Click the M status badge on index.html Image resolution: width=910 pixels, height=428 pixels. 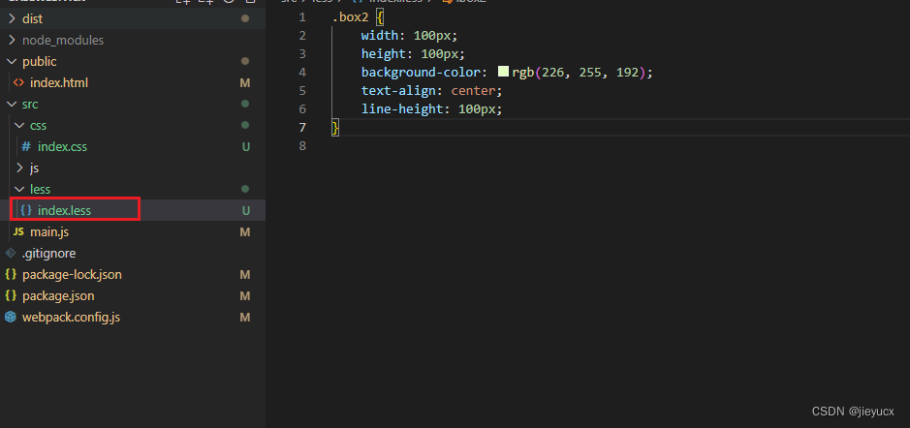click(245, 83)
